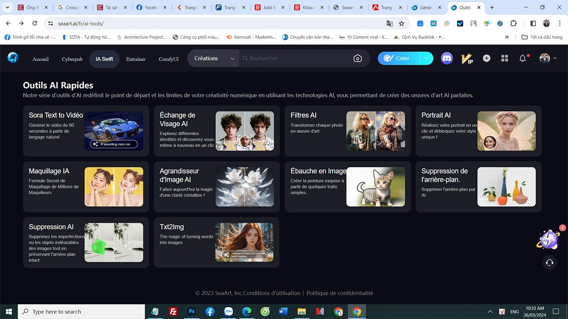568x319 pixels.
Task: Focus the Windows taskbar search box
Action: pos(81,311)
